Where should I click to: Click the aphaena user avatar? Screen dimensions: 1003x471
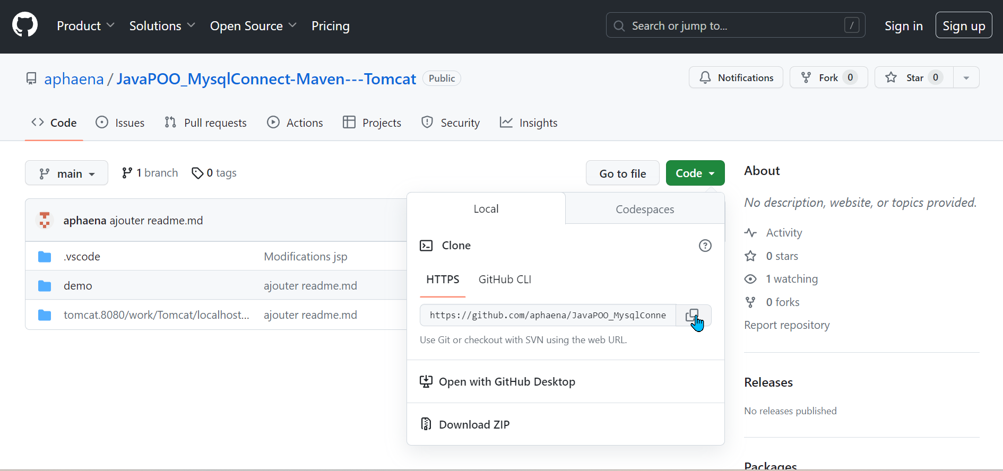[45, 220]
